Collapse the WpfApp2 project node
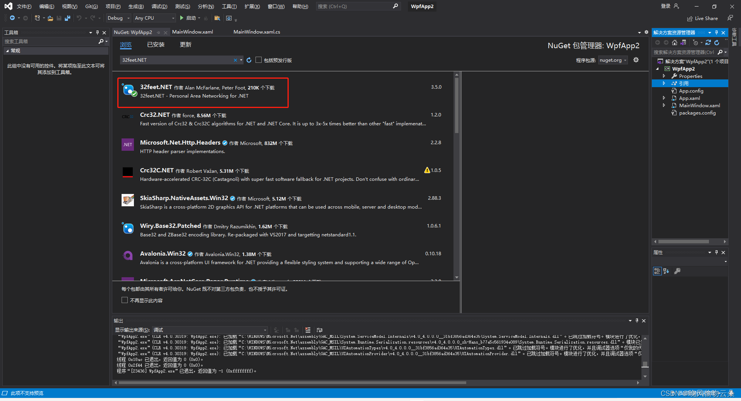Screen dimensions: 741x401 tap(657, 69)
